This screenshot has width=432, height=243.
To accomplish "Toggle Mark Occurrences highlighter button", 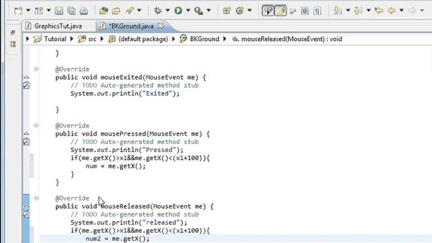I will [281, 11].
